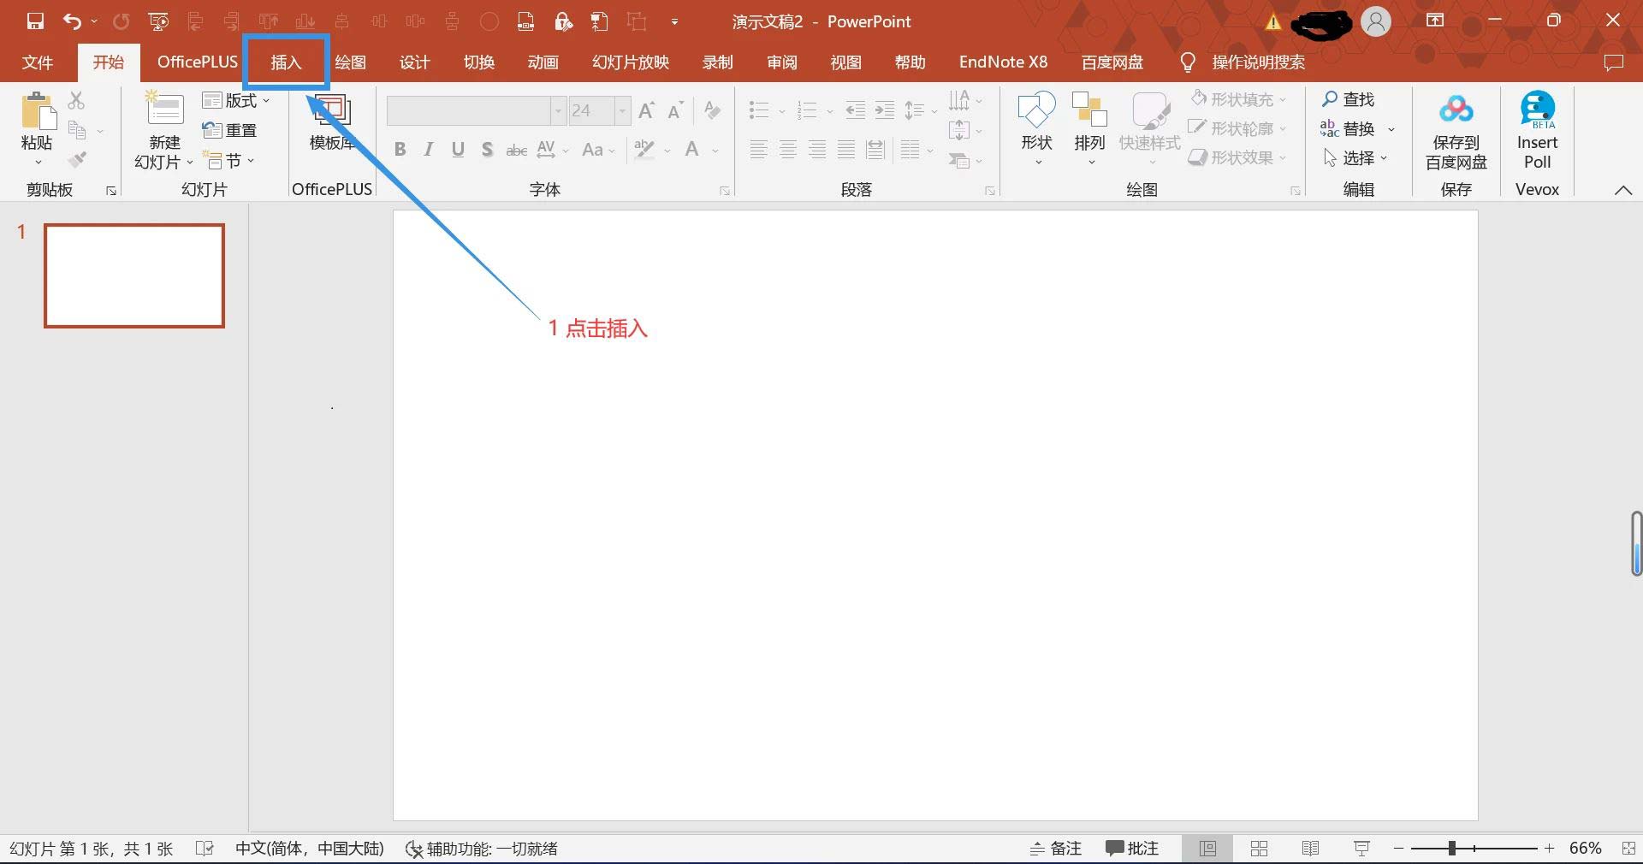Click the Undo arrow icon
The width and height of the screenshot is (1643, 864).
(73, 21)
